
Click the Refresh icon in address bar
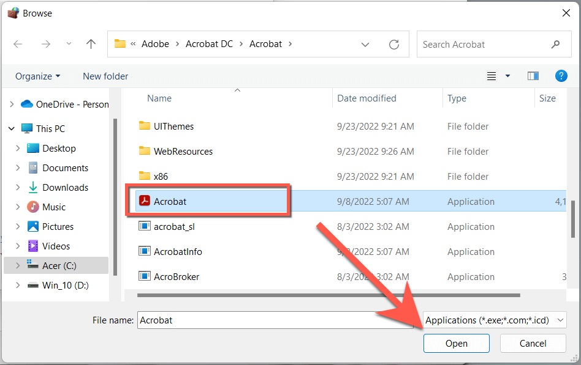(394, 44)
